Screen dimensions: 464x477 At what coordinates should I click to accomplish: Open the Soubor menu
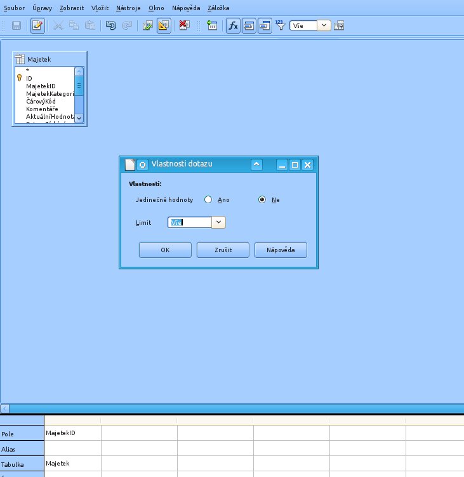(x=15, y=8)
